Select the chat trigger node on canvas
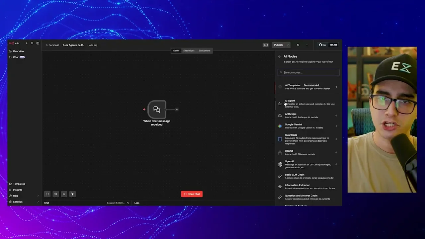Viewport: 425px width, 239px height. [157, 110]
